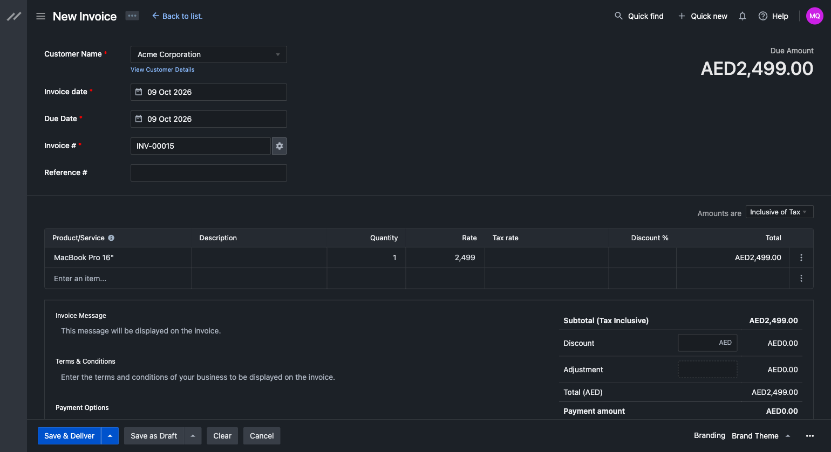The height and width of the screenshot is (452, 831).
Task: Click the Quantity cell of MacBook Pro row
Action: click(x=366, y=258)
